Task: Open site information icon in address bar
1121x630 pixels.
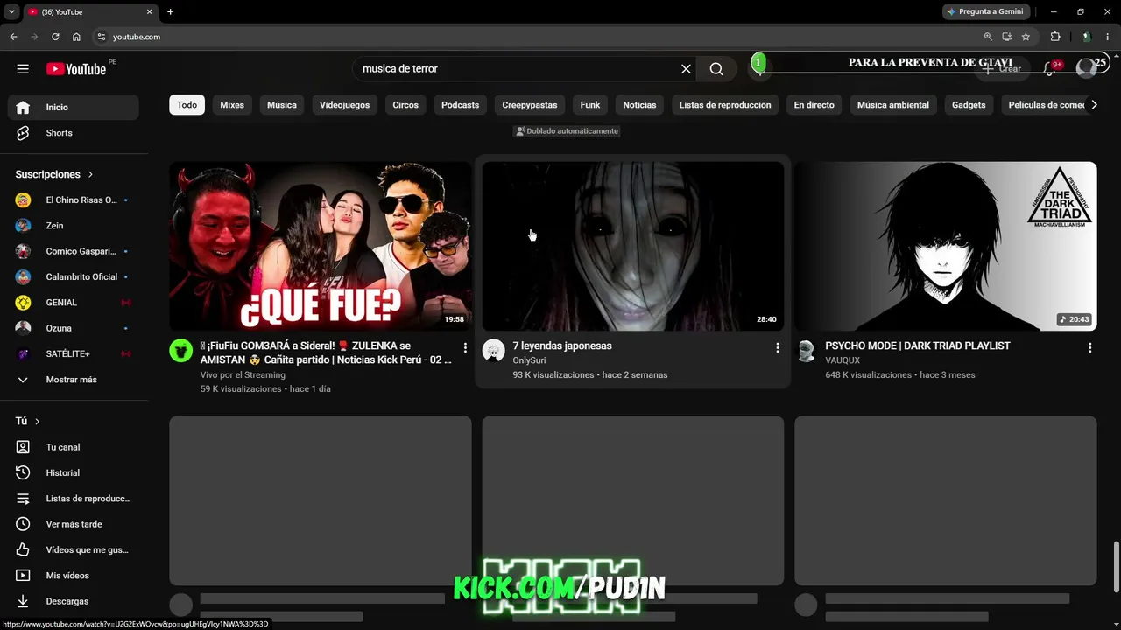Action: point(101,37)
